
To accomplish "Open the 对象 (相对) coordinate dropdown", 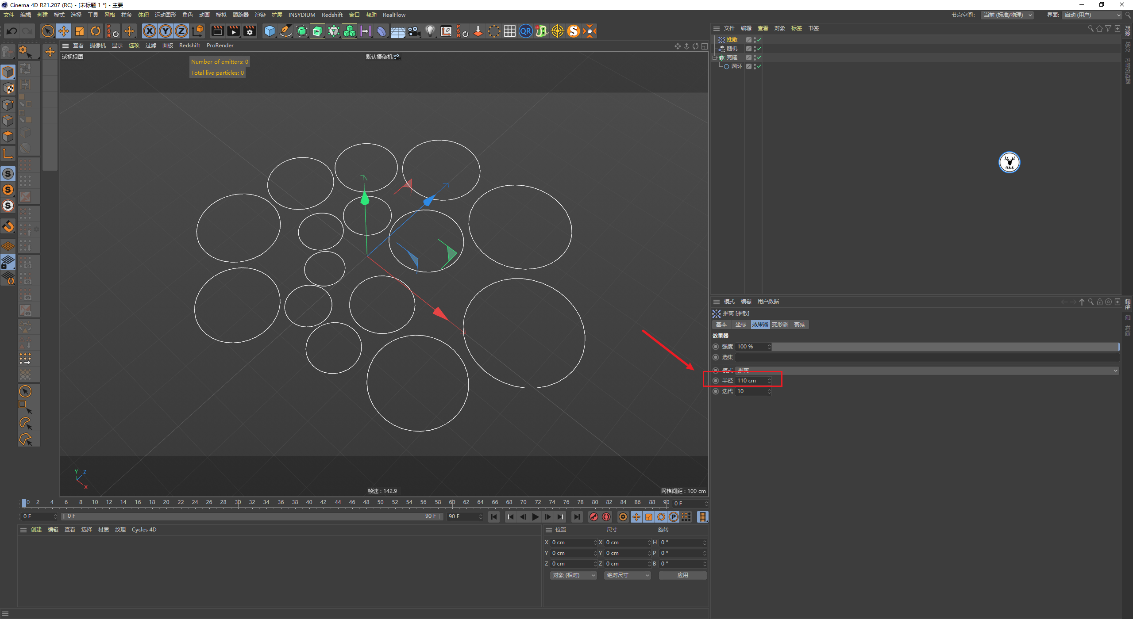I will click(x=573, y=575).
